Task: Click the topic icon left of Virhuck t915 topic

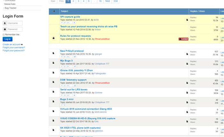Action: coord(53,111)
